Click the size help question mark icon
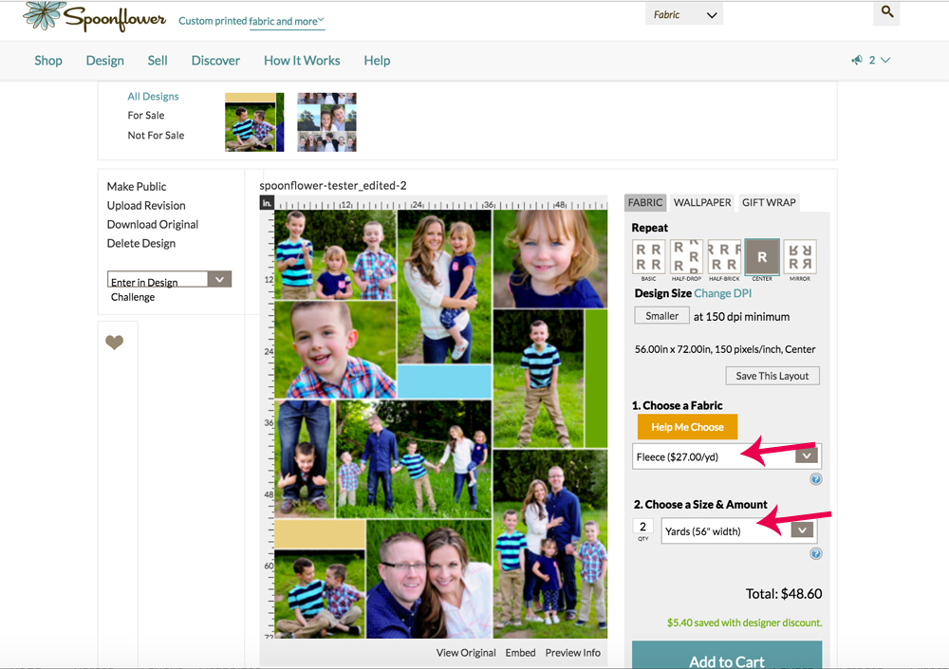 tap(815, 553)
